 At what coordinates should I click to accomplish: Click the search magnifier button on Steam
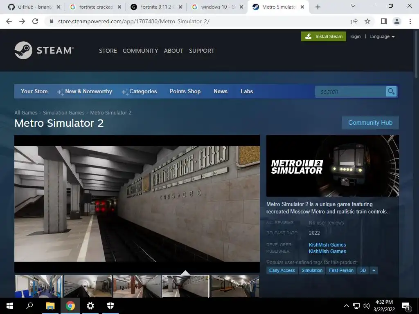(391, 92)
